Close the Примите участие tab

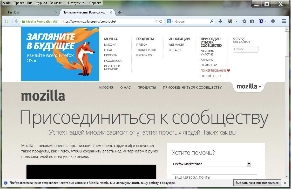pyautogui.click(x=111, y=12)
